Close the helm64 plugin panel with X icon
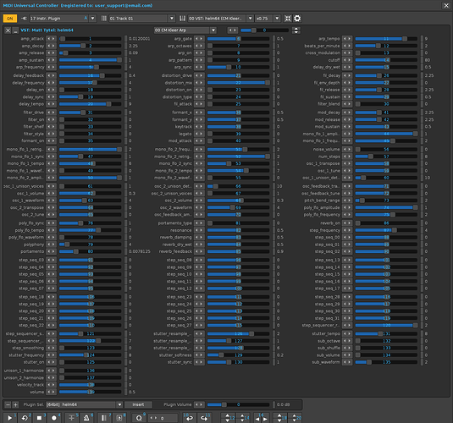This screenshot has width=453, height=423. click(x=8, y=30)
